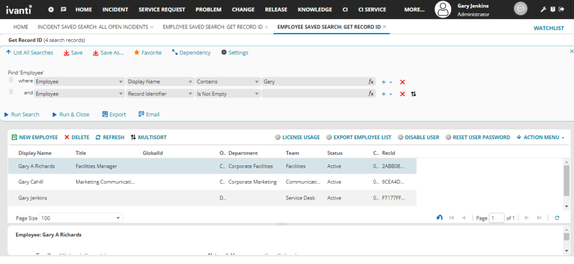Grab the drag handle of second condition
The height and width of the screenshot is (264, 574).
tap(11, 91)
